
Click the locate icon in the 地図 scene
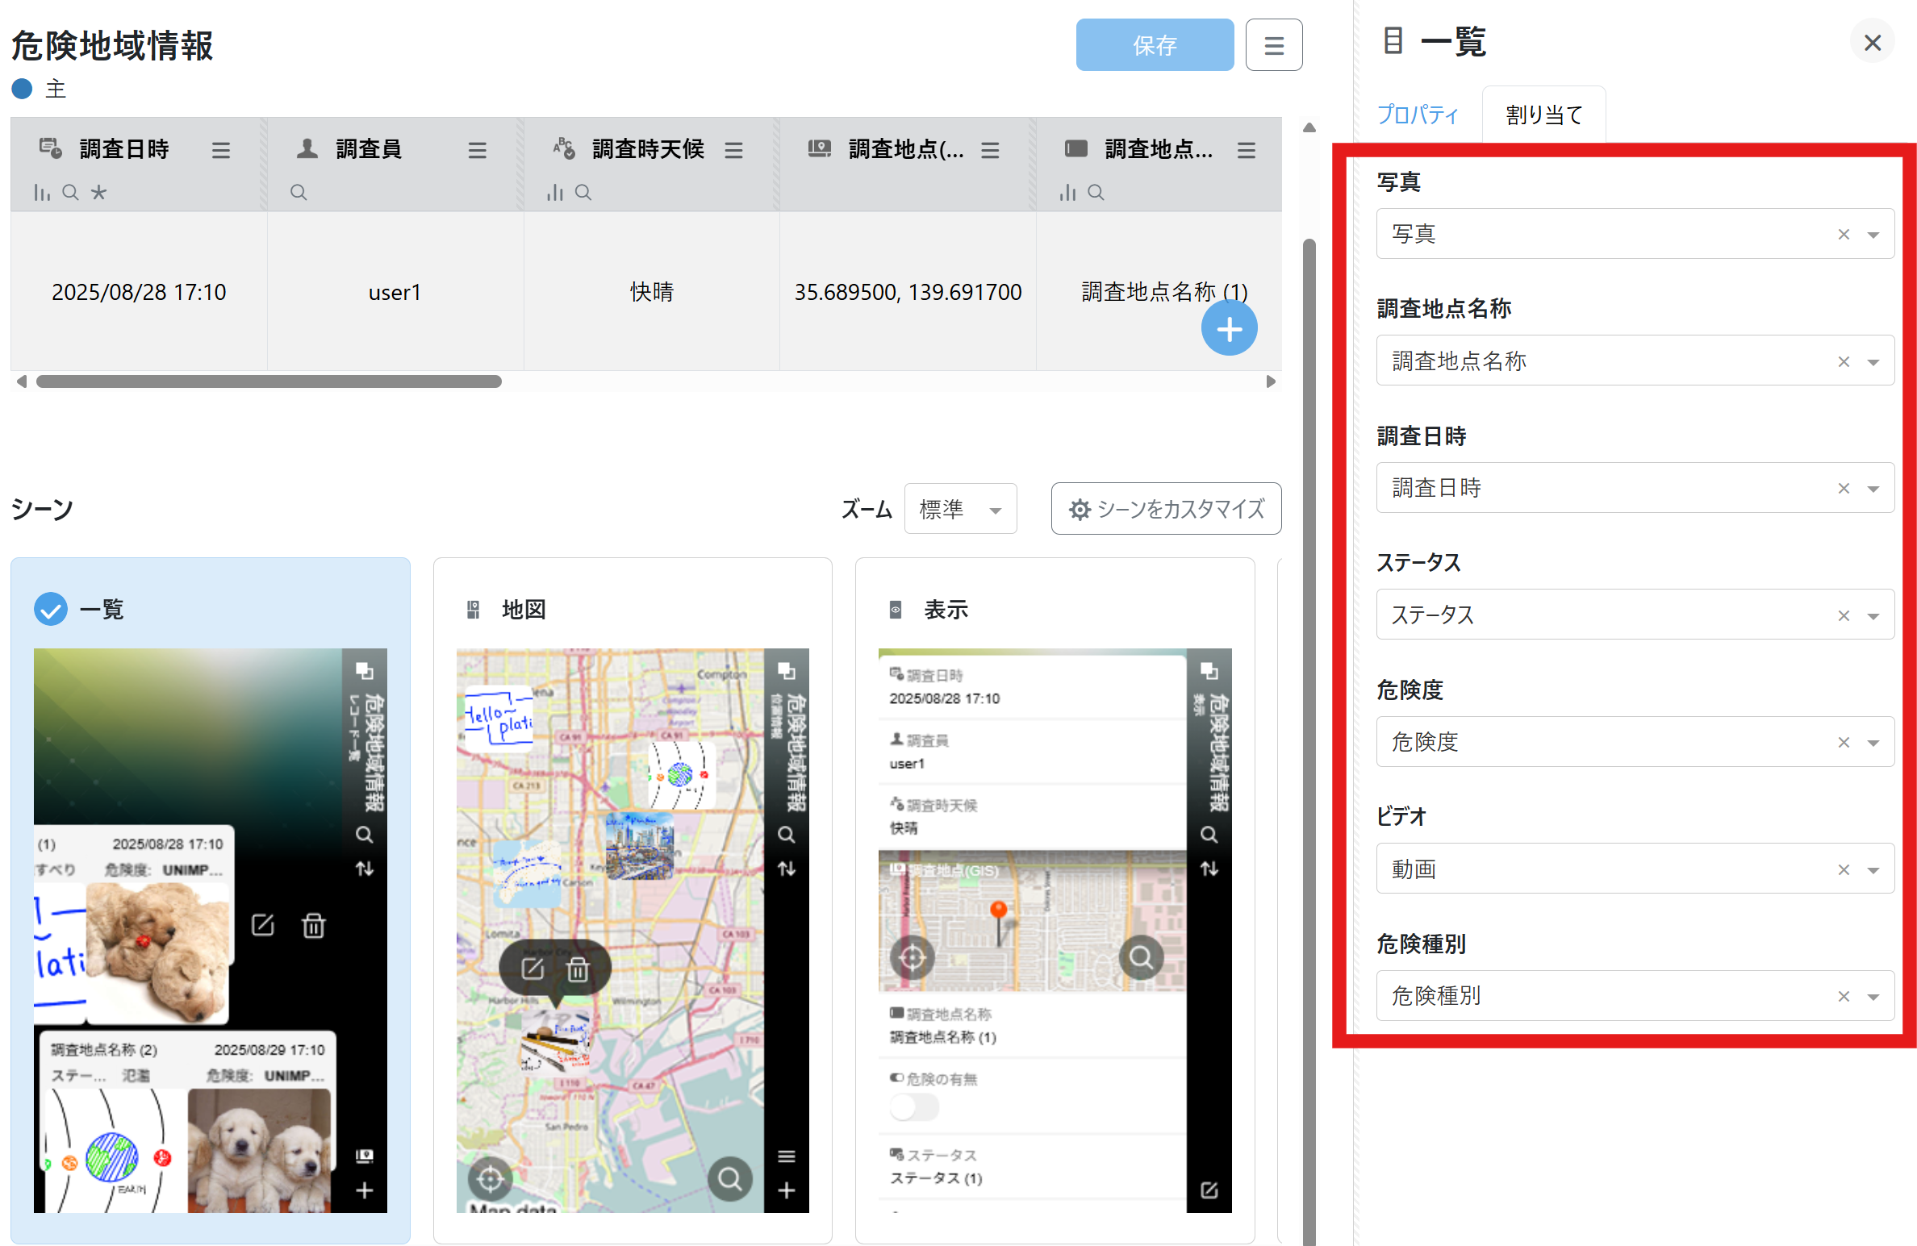[490, 1179]
